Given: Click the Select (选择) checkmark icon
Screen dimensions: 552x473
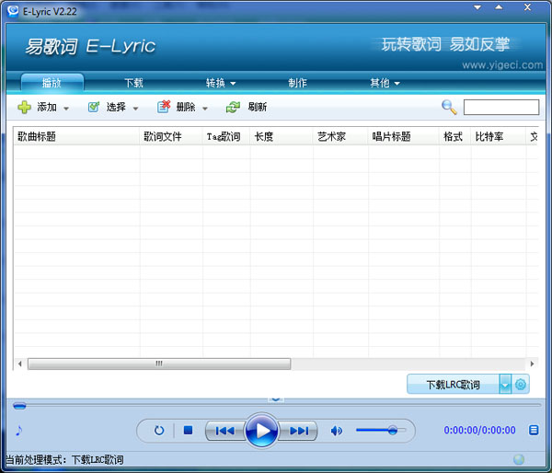Looking at the screenshot, I should pyautogui.click(x=93, y=107).
